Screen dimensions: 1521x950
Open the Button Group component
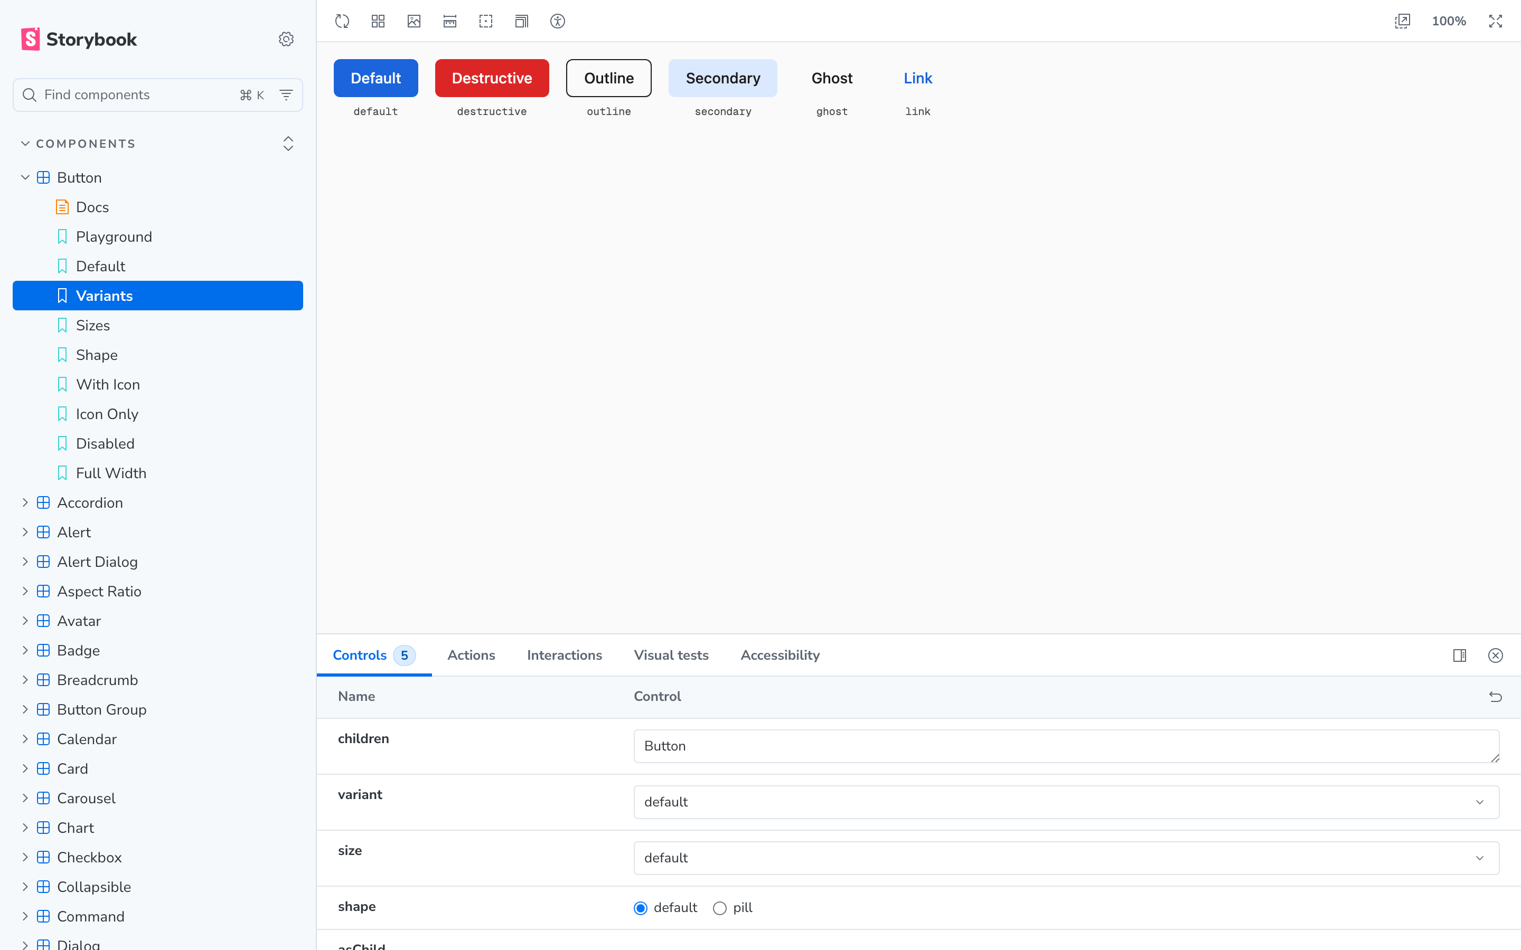point(158,709)
